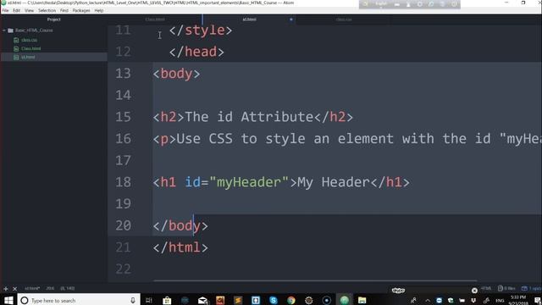Image resolution: width=542 pixels, height=305 pixels.
Task: Click the microphone icon in search box
Action: [133, 301]
